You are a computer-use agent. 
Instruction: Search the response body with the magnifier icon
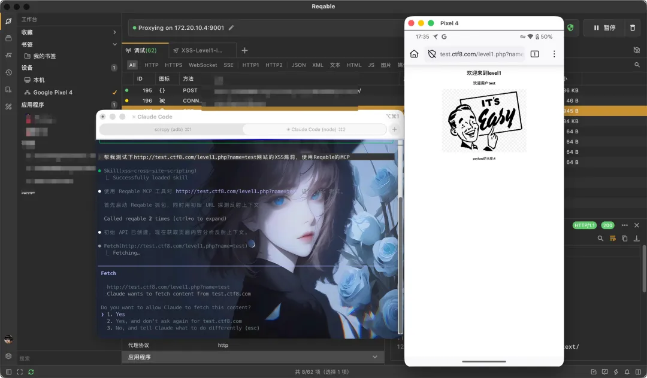pyautogui.click(x=600, y=238)
